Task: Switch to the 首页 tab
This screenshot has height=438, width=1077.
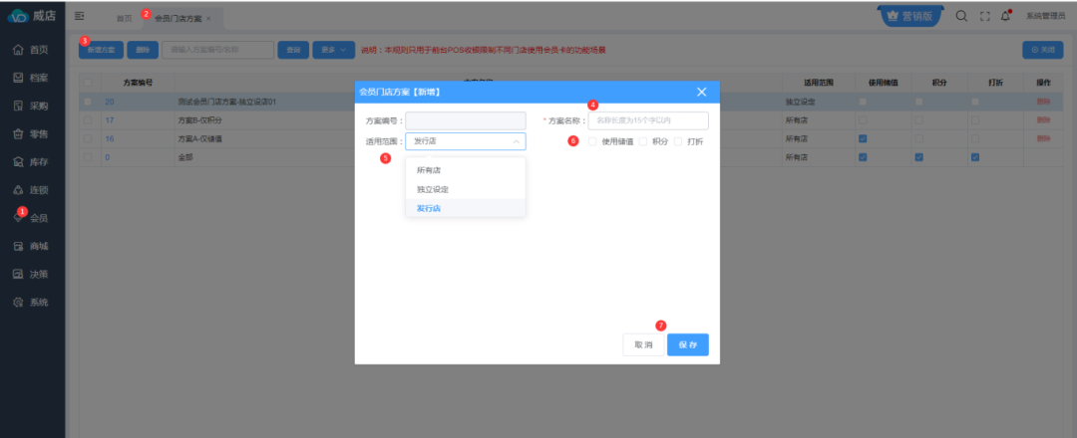Action: click(x=124, y=18)
